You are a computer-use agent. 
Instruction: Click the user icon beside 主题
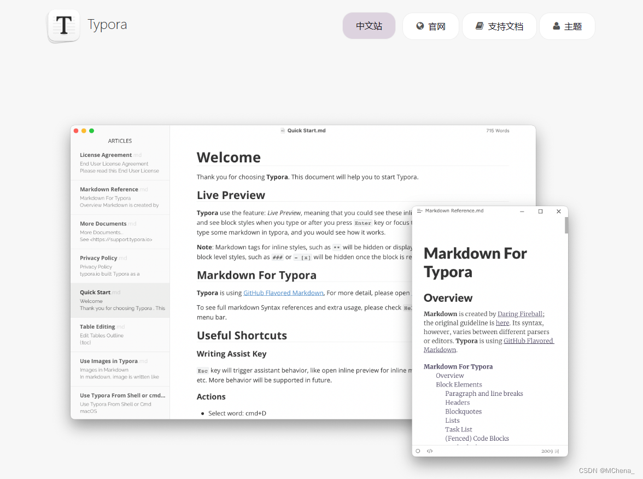tap(557, 26)
